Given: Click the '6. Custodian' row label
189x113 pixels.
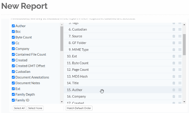Looking at the screenshot, I should tap(78, 29).
